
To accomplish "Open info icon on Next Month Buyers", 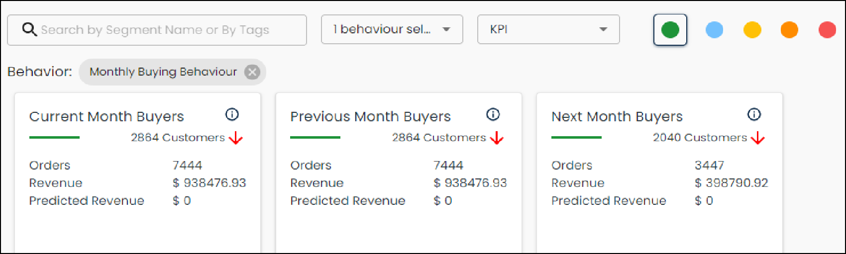I will (x=754, y=115).
